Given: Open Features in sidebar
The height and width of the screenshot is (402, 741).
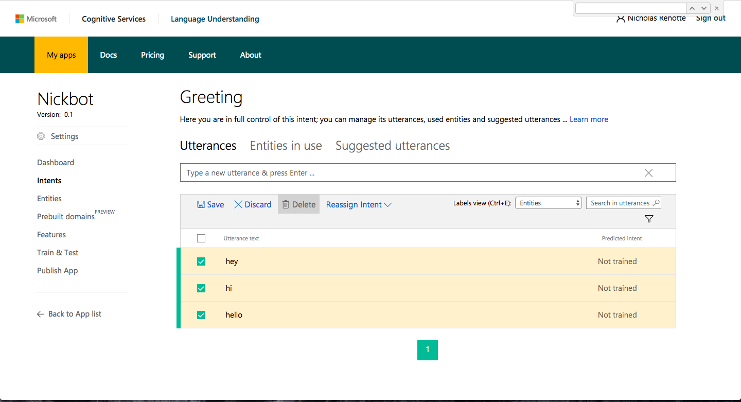Looking at the screenshot, I should pyautogui.click(x=51, y=235).
